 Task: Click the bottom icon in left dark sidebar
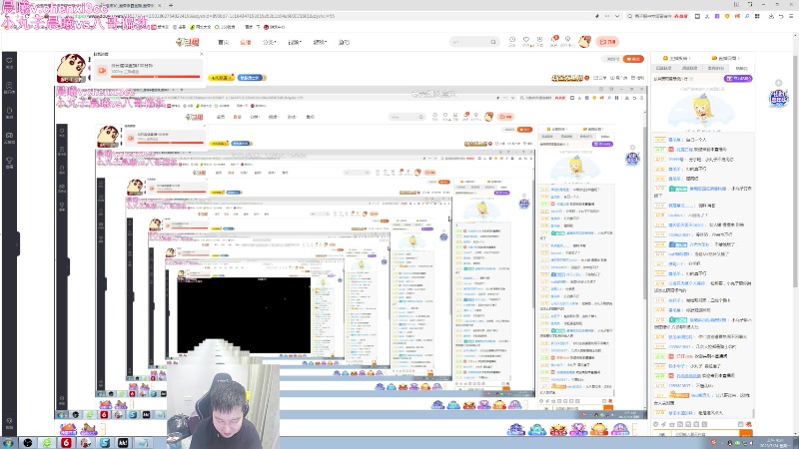pyautogui.click(x=9, y=423)
